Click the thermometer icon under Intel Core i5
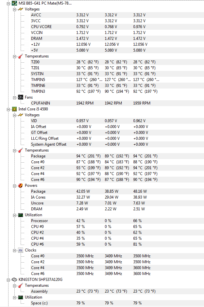The height and width of the screenshot is (307, 204). coord(21,150)
